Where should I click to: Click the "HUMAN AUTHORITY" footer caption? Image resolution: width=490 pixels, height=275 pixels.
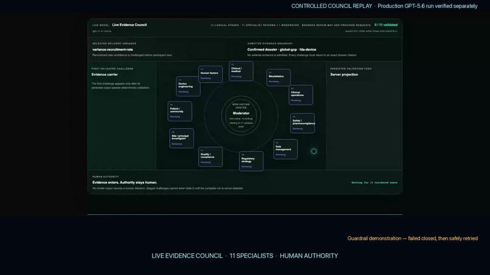pyautogui.click(x=309, y=256)
